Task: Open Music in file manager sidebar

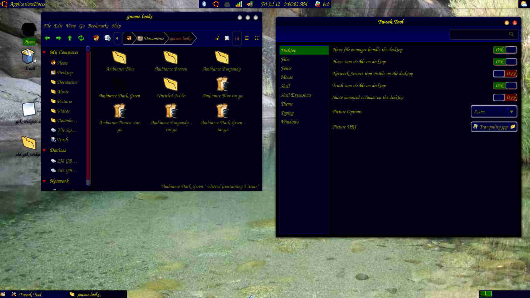Action: point(63,92)
